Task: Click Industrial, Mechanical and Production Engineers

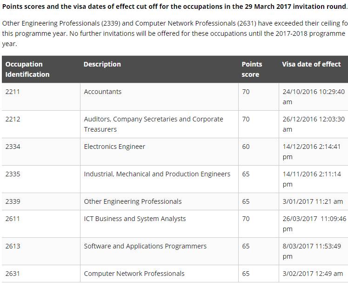Action: 157,174
